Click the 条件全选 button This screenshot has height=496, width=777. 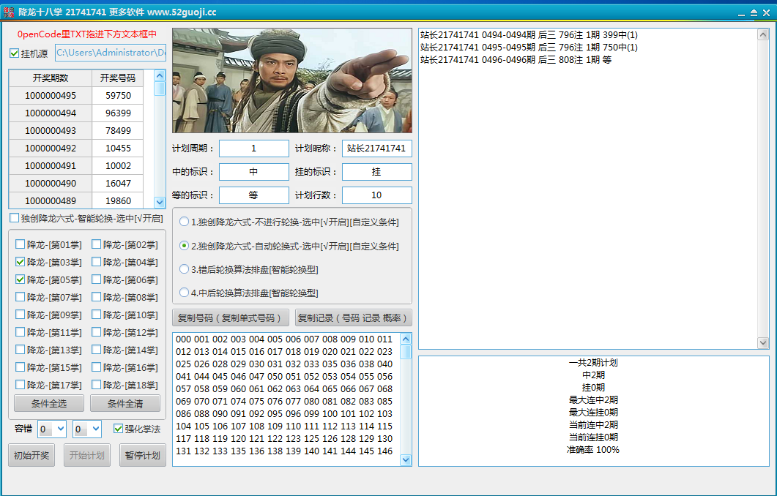(48, 403)
